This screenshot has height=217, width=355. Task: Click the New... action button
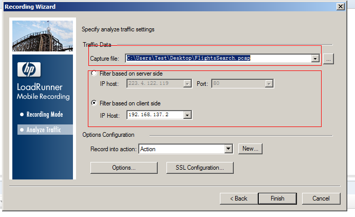point(250,149)
